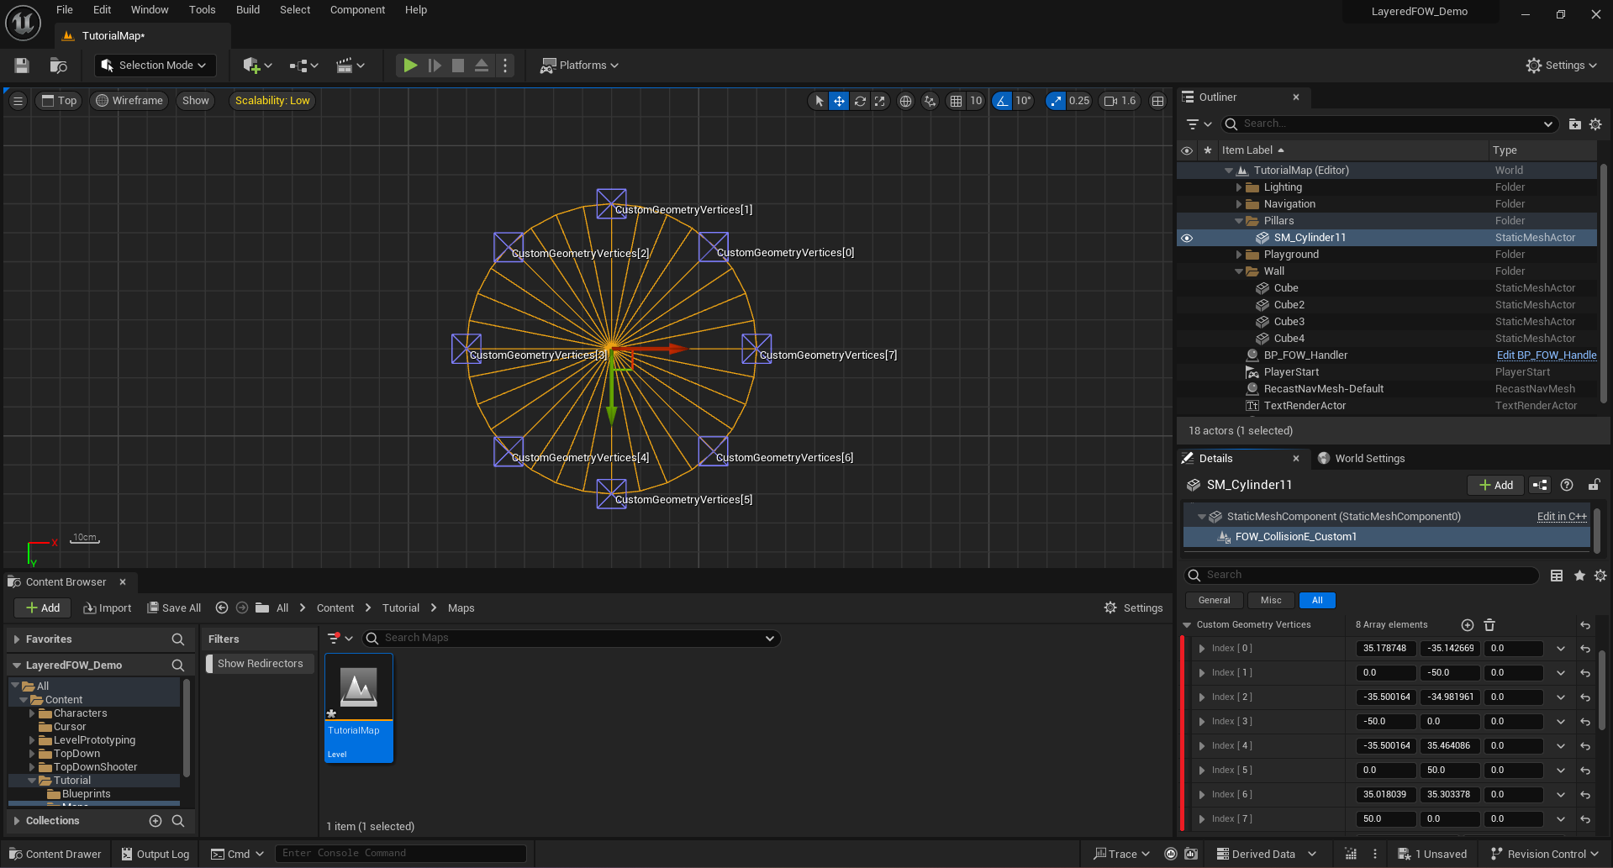Open the Selection Mode dropdown

tap(154, 66)
